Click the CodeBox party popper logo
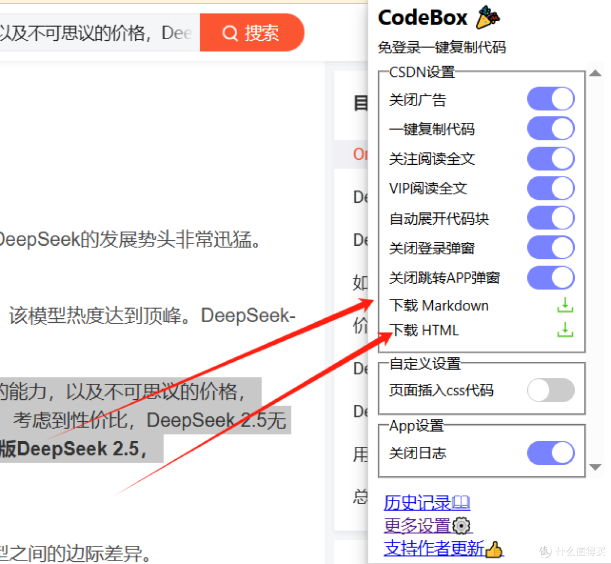611x564 pixels. point(487,17)
